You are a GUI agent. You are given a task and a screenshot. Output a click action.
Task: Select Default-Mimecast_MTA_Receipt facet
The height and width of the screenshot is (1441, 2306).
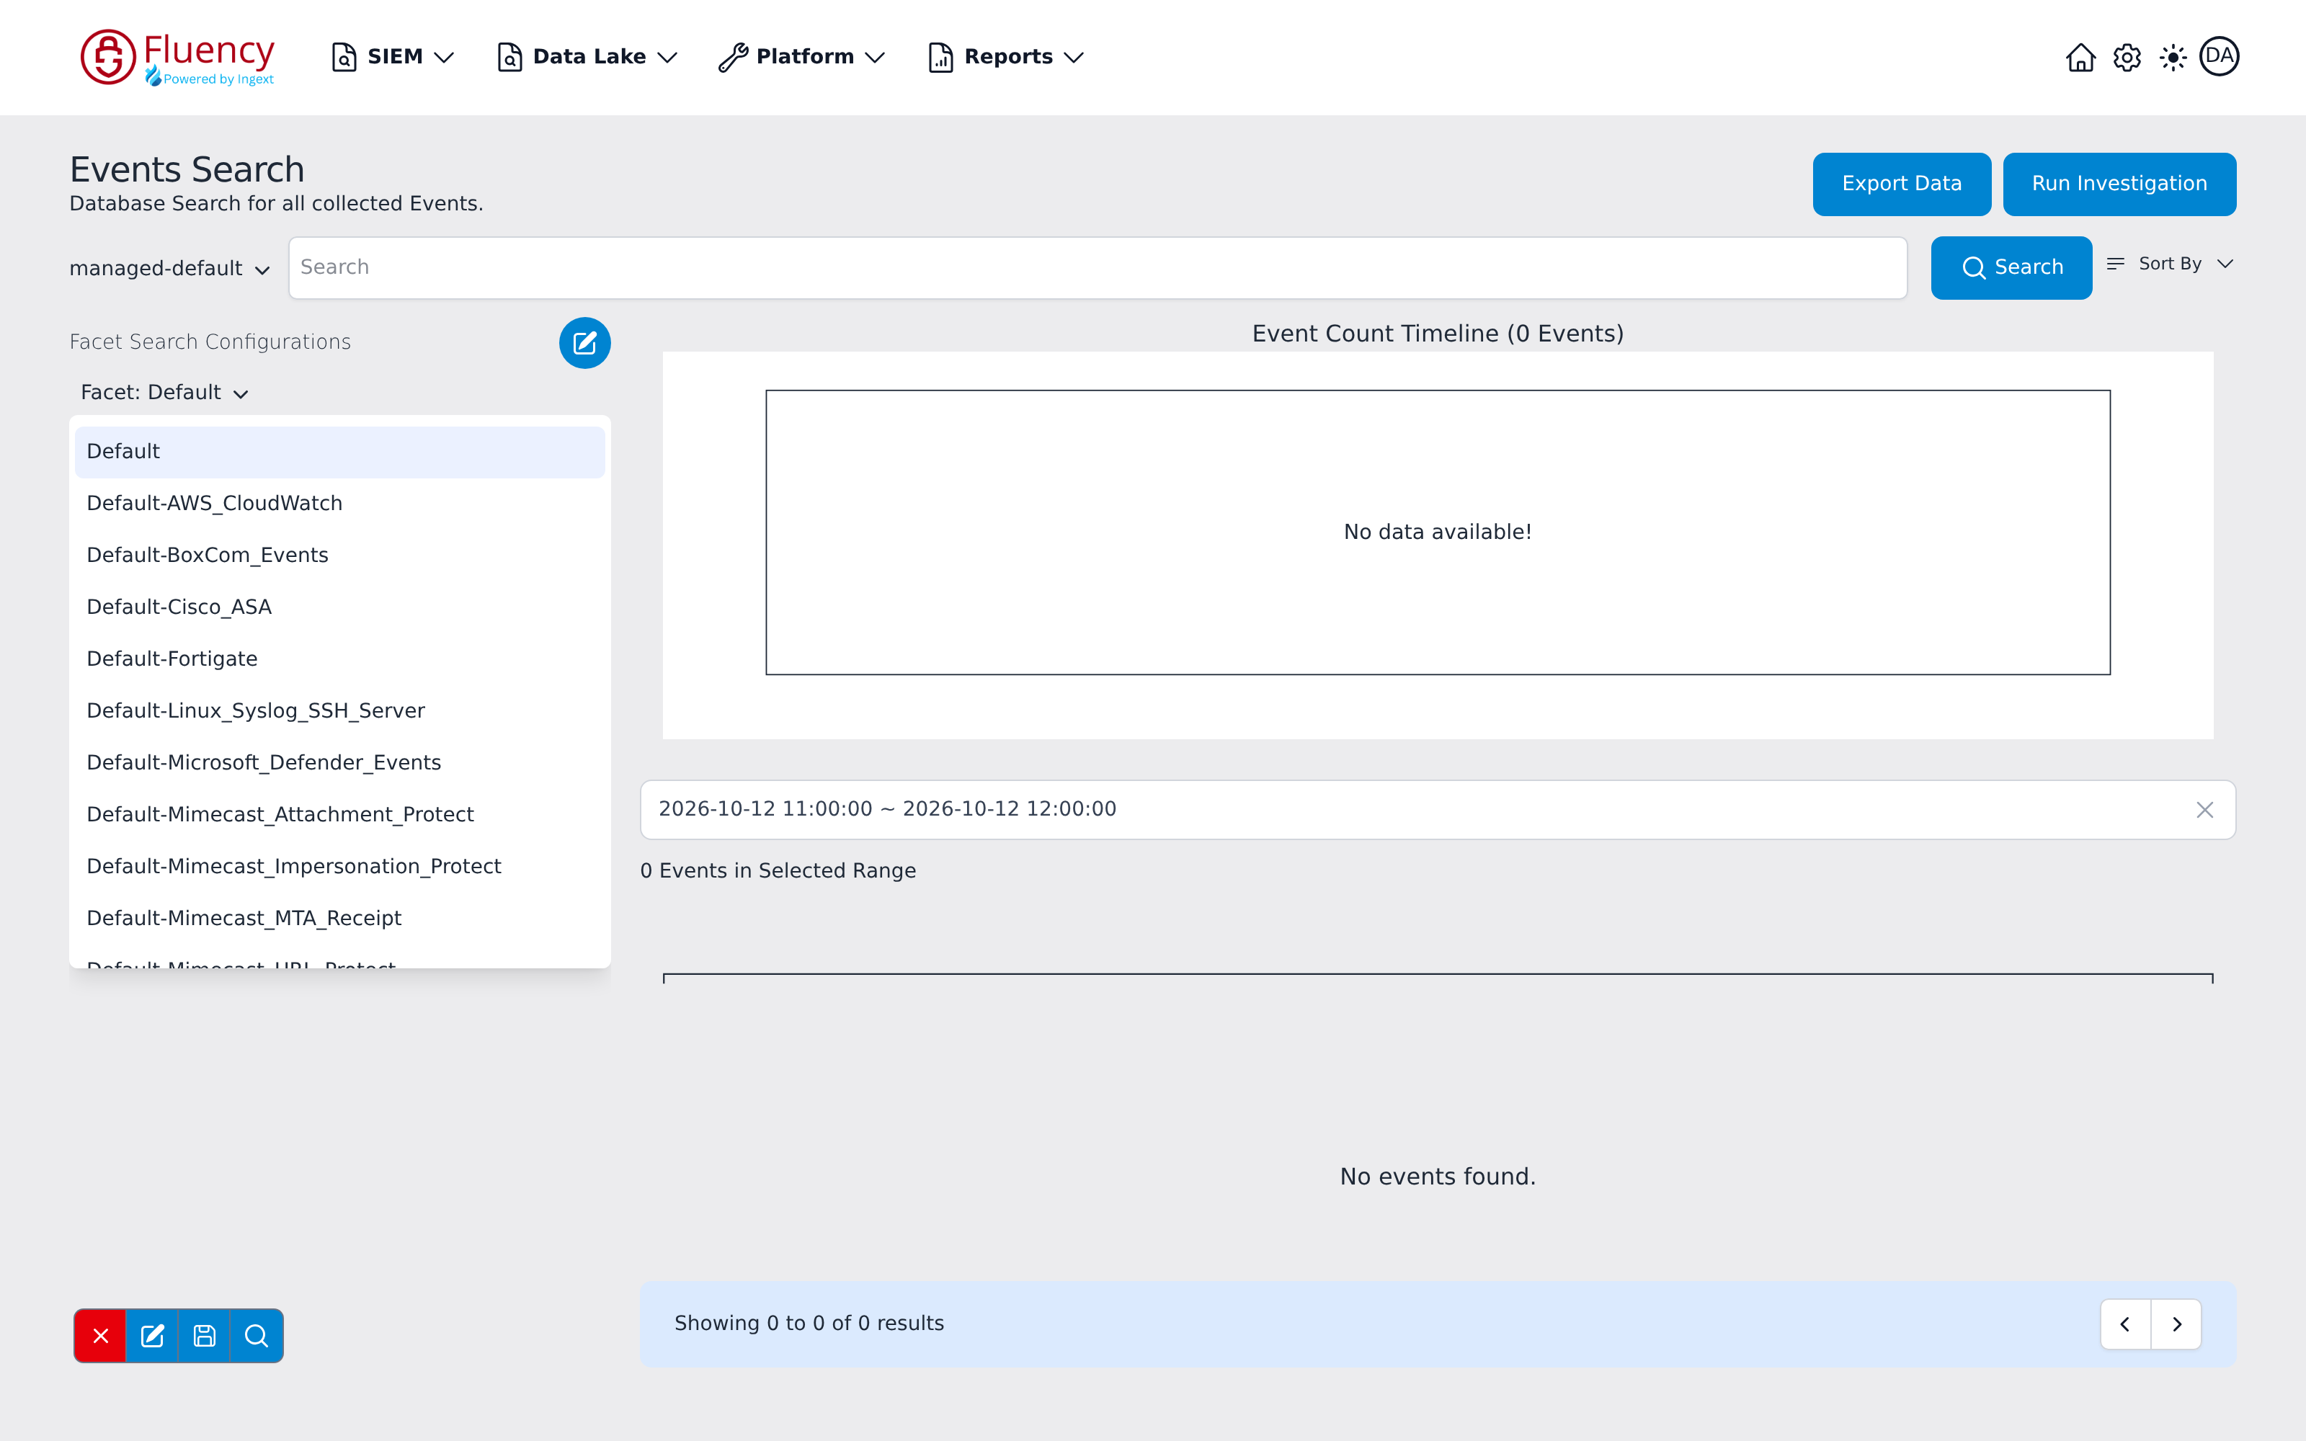tap(339, 919)
